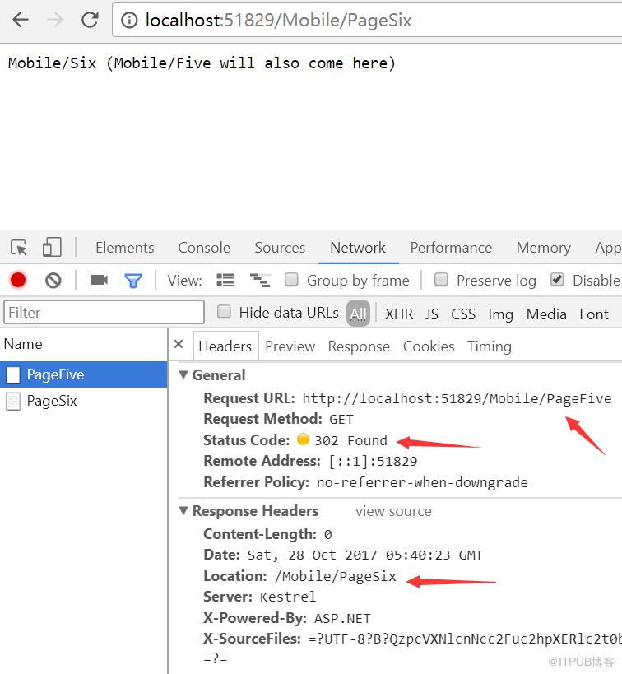Screen dimensions: 622x674
Task: Toggle the device toolbar icon
Action: click(x=52, y=248)
